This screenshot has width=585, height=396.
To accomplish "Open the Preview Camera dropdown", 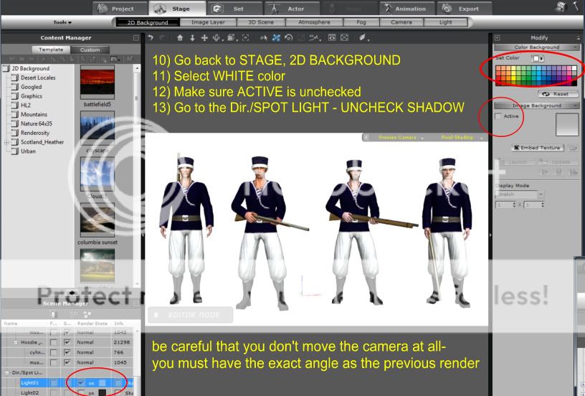I will (400, 136).
